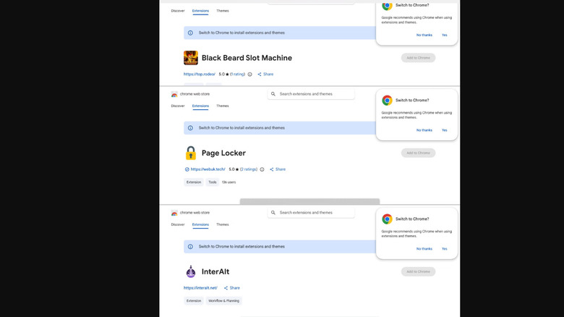Viewport: 564px width, 317px height.
Task: Click the Black Beard Slot Machine extension icon
Action: 191,58
